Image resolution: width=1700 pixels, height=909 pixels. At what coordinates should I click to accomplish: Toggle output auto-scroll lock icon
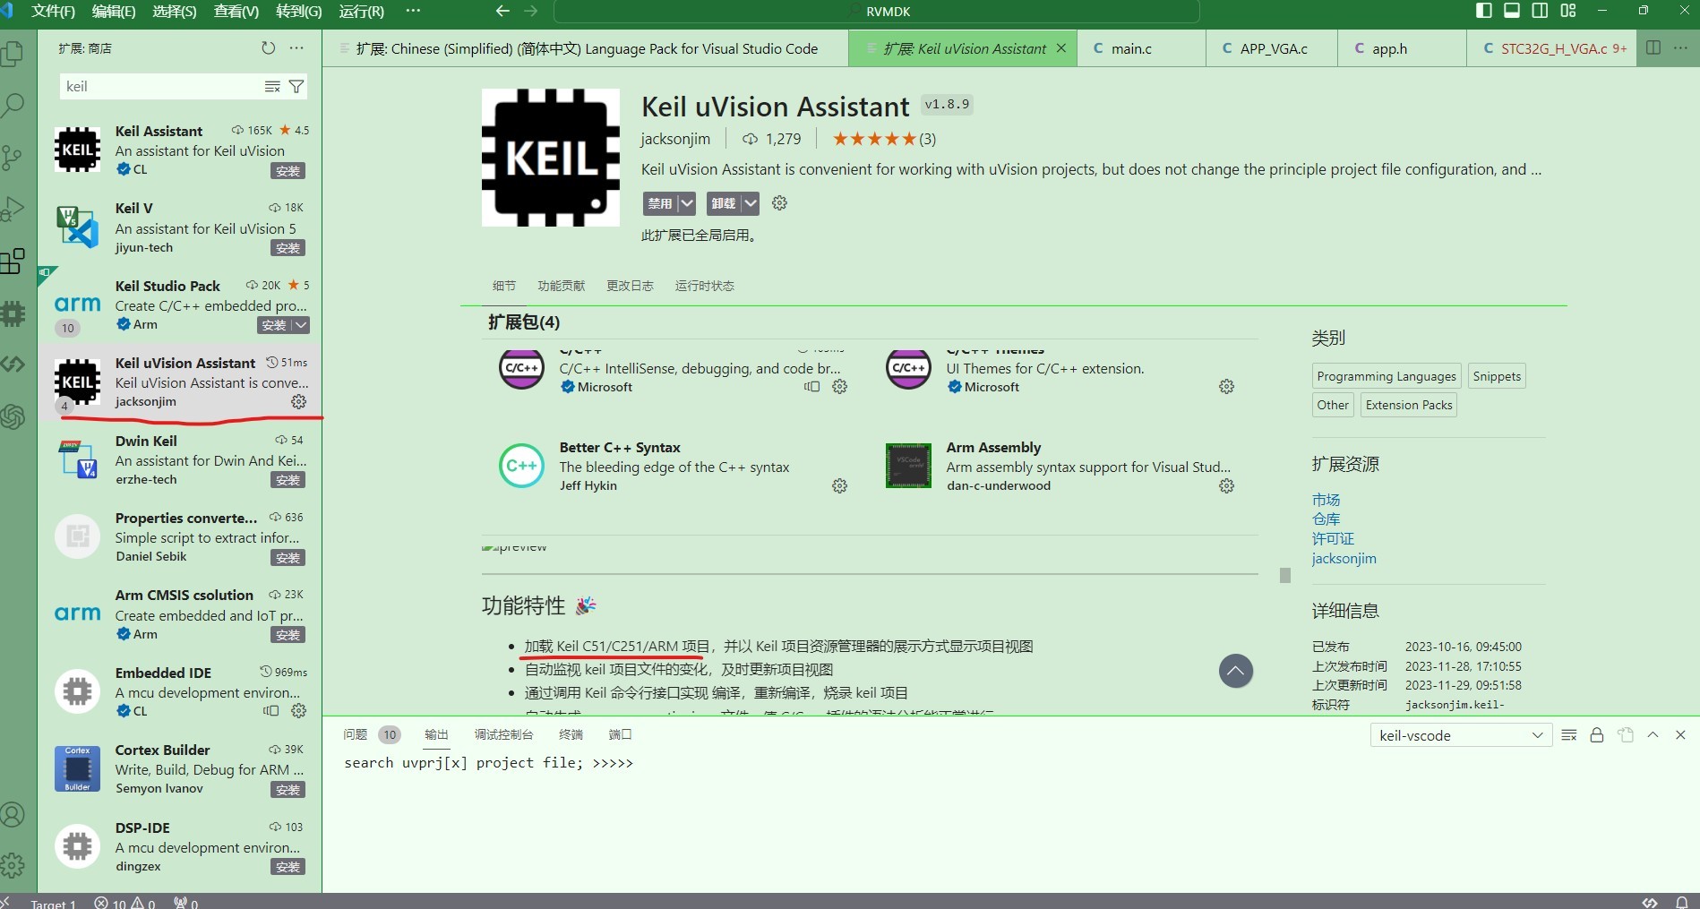click(1596, 735)
